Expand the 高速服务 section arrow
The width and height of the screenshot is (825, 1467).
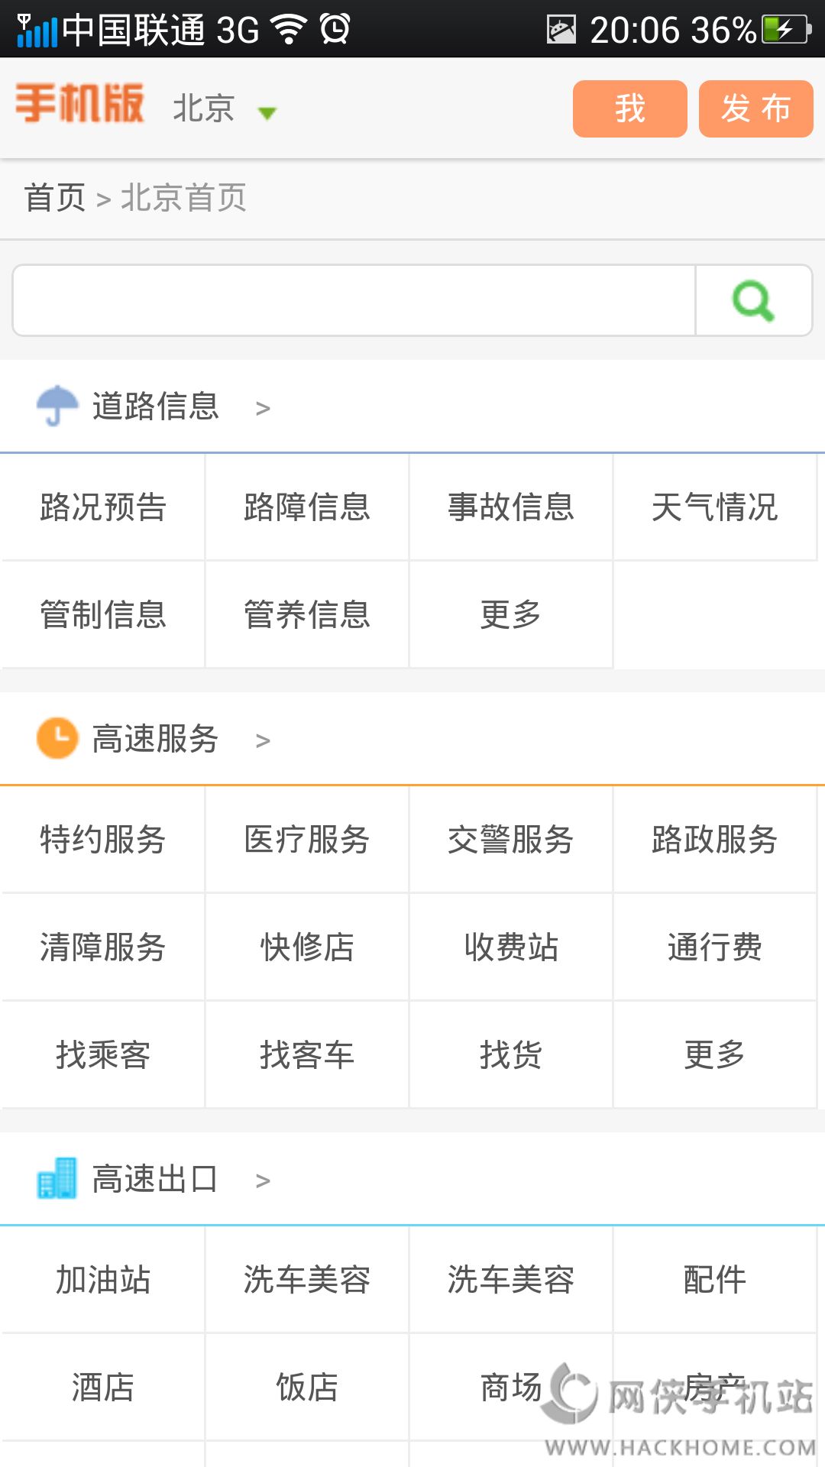point(263,740)
